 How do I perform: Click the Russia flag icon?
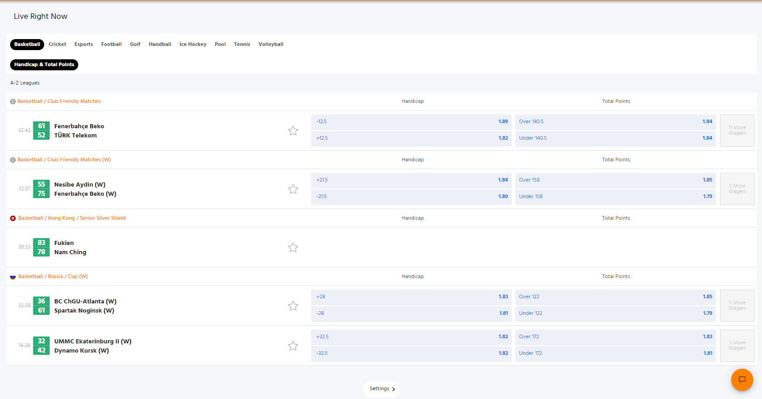13,277
